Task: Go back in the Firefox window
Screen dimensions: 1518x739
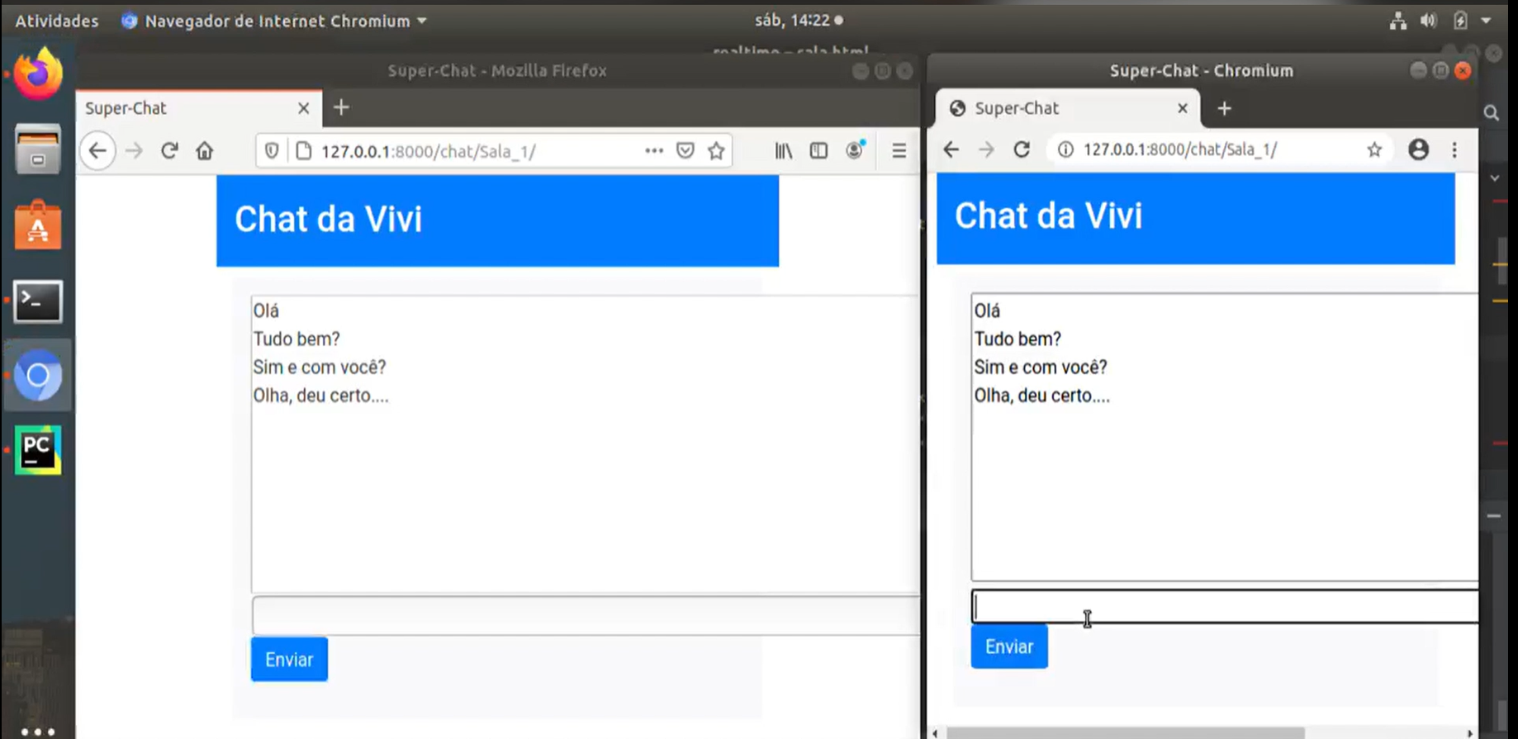Action: coord(97,151)
